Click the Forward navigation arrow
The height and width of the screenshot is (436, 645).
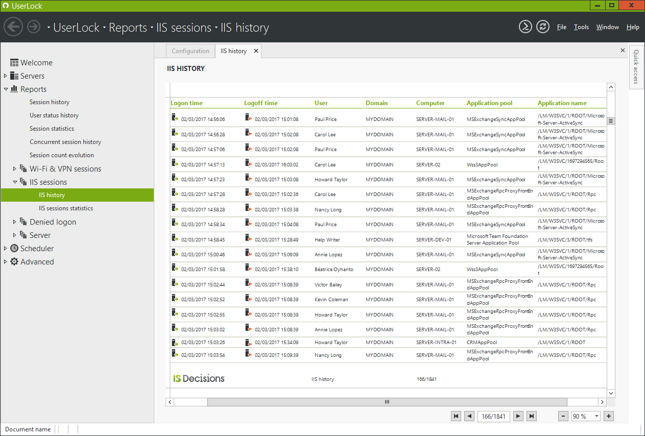[x=34, y=27]
